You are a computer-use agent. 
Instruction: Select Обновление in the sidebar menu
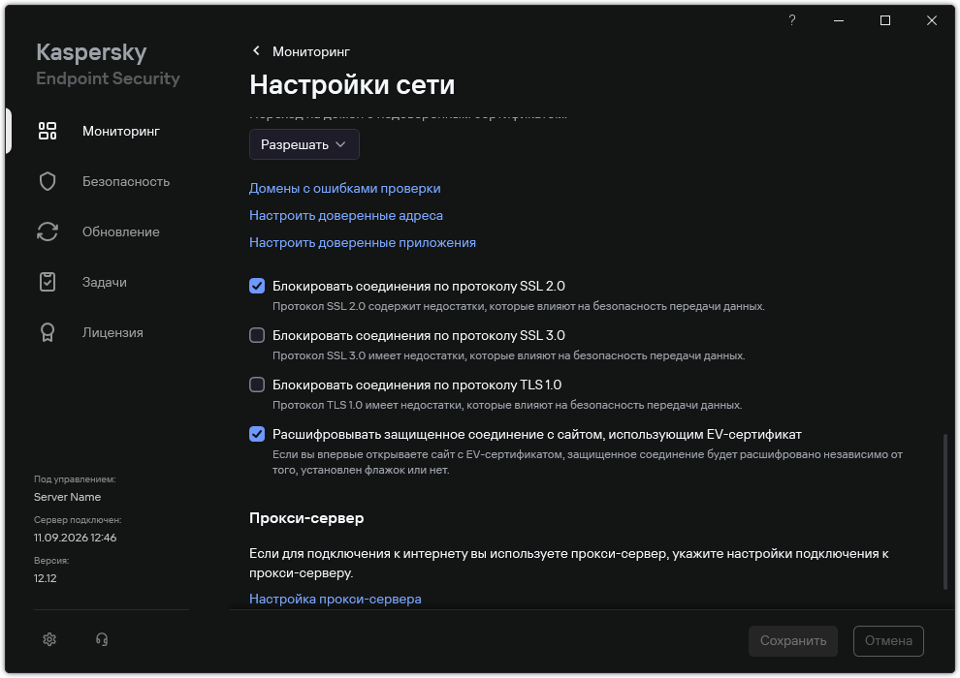[121, 231]
